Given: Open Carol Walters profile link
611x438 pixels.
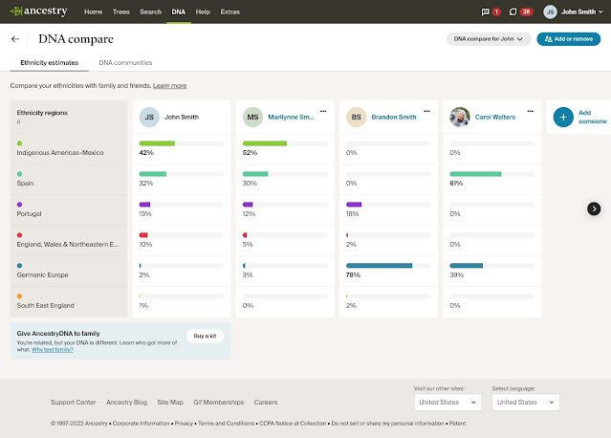Looking at the screenshot, I should click(495, 117).
